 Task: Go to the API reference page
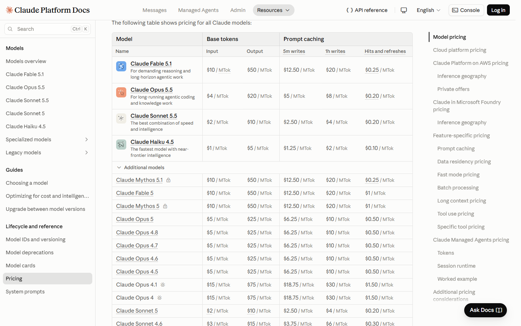[x=367, y=10]
